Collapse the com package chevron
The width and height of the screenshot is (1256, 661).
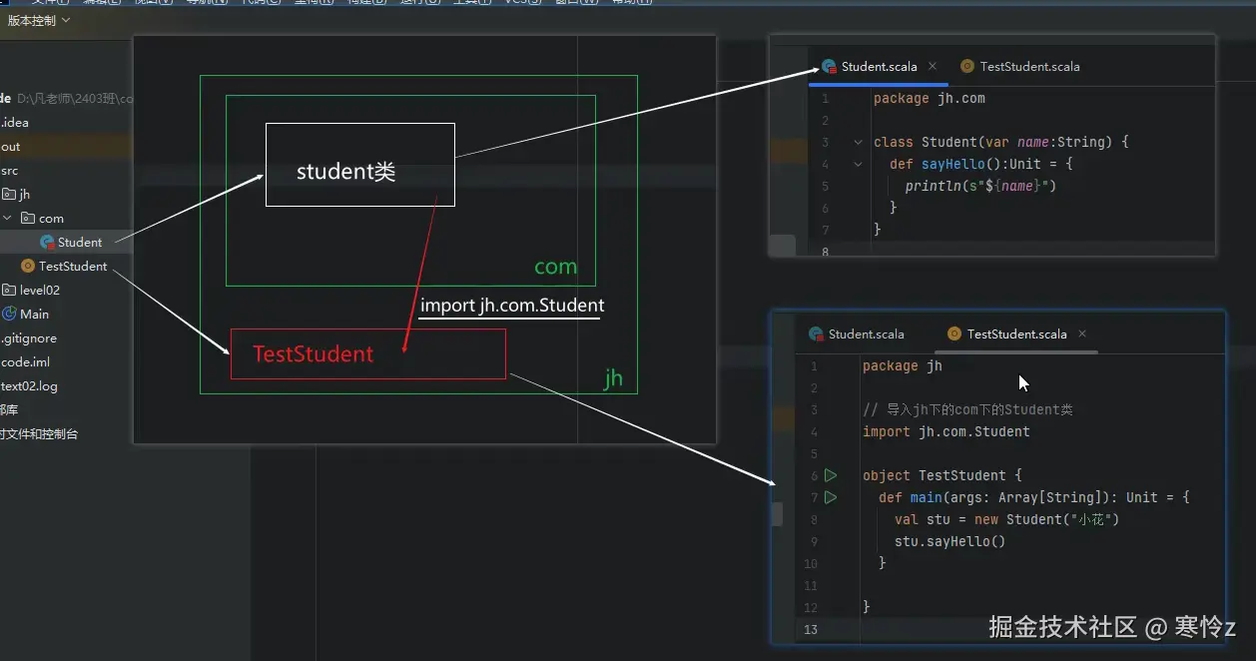click(x=8, y=218)
